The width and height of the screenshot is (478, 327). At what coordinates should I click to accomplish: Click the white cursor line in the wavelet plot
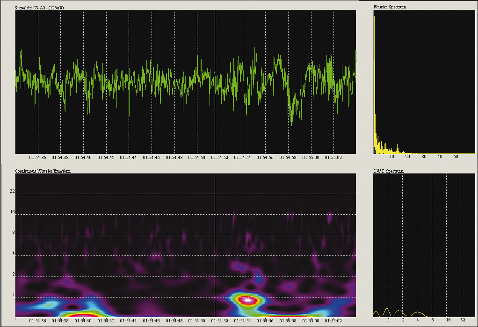coord(215,243)
